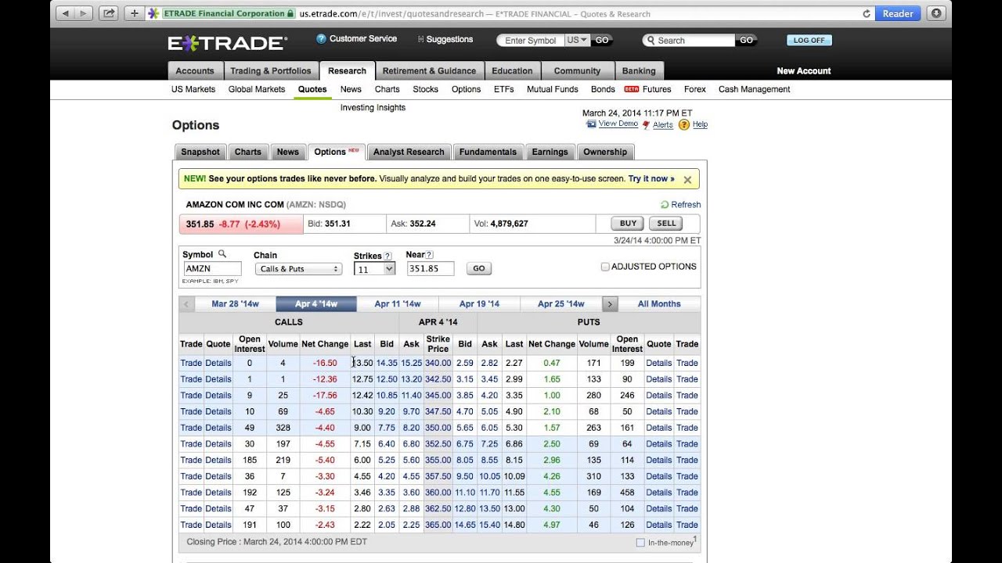Screen dimensions: 1002x563
Task: Open Try it now link
Action: click(x=651, y=179)
